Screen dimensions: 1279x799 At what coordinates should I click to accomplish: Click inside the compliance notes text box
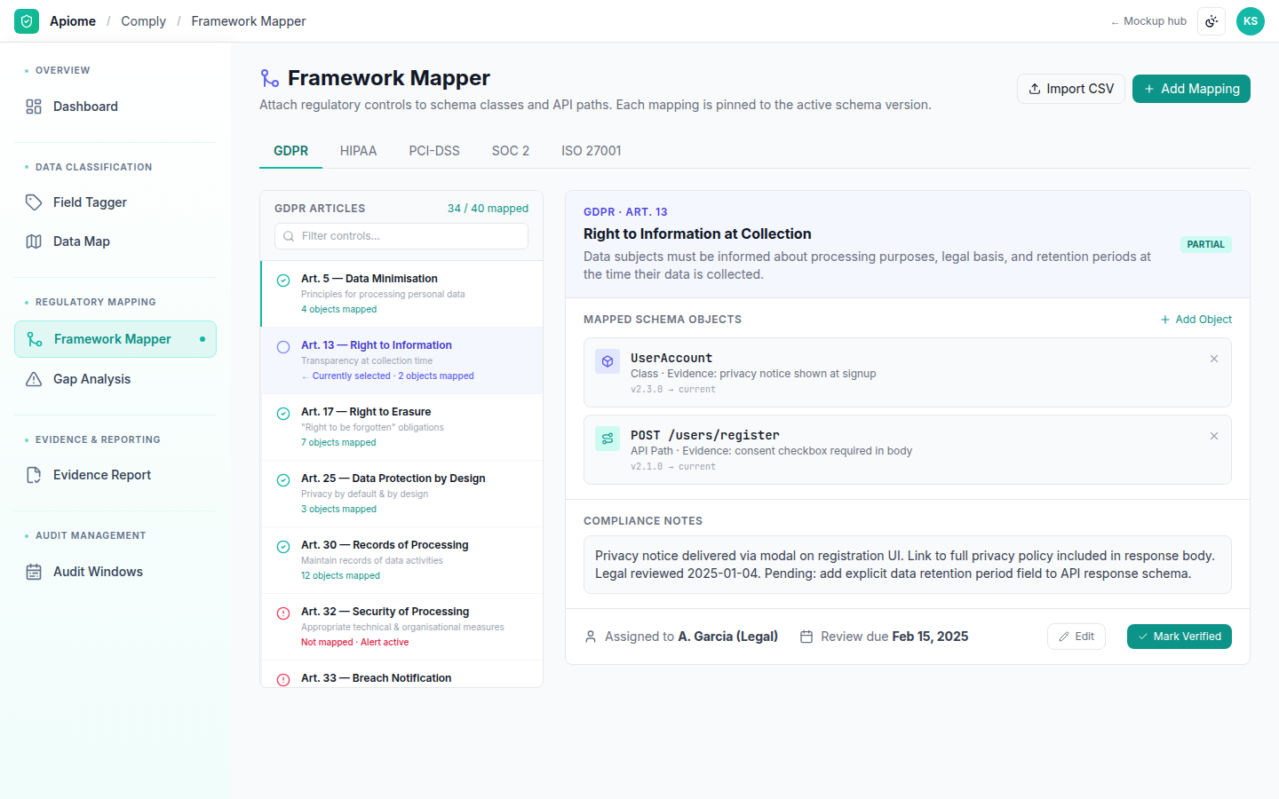908,565
